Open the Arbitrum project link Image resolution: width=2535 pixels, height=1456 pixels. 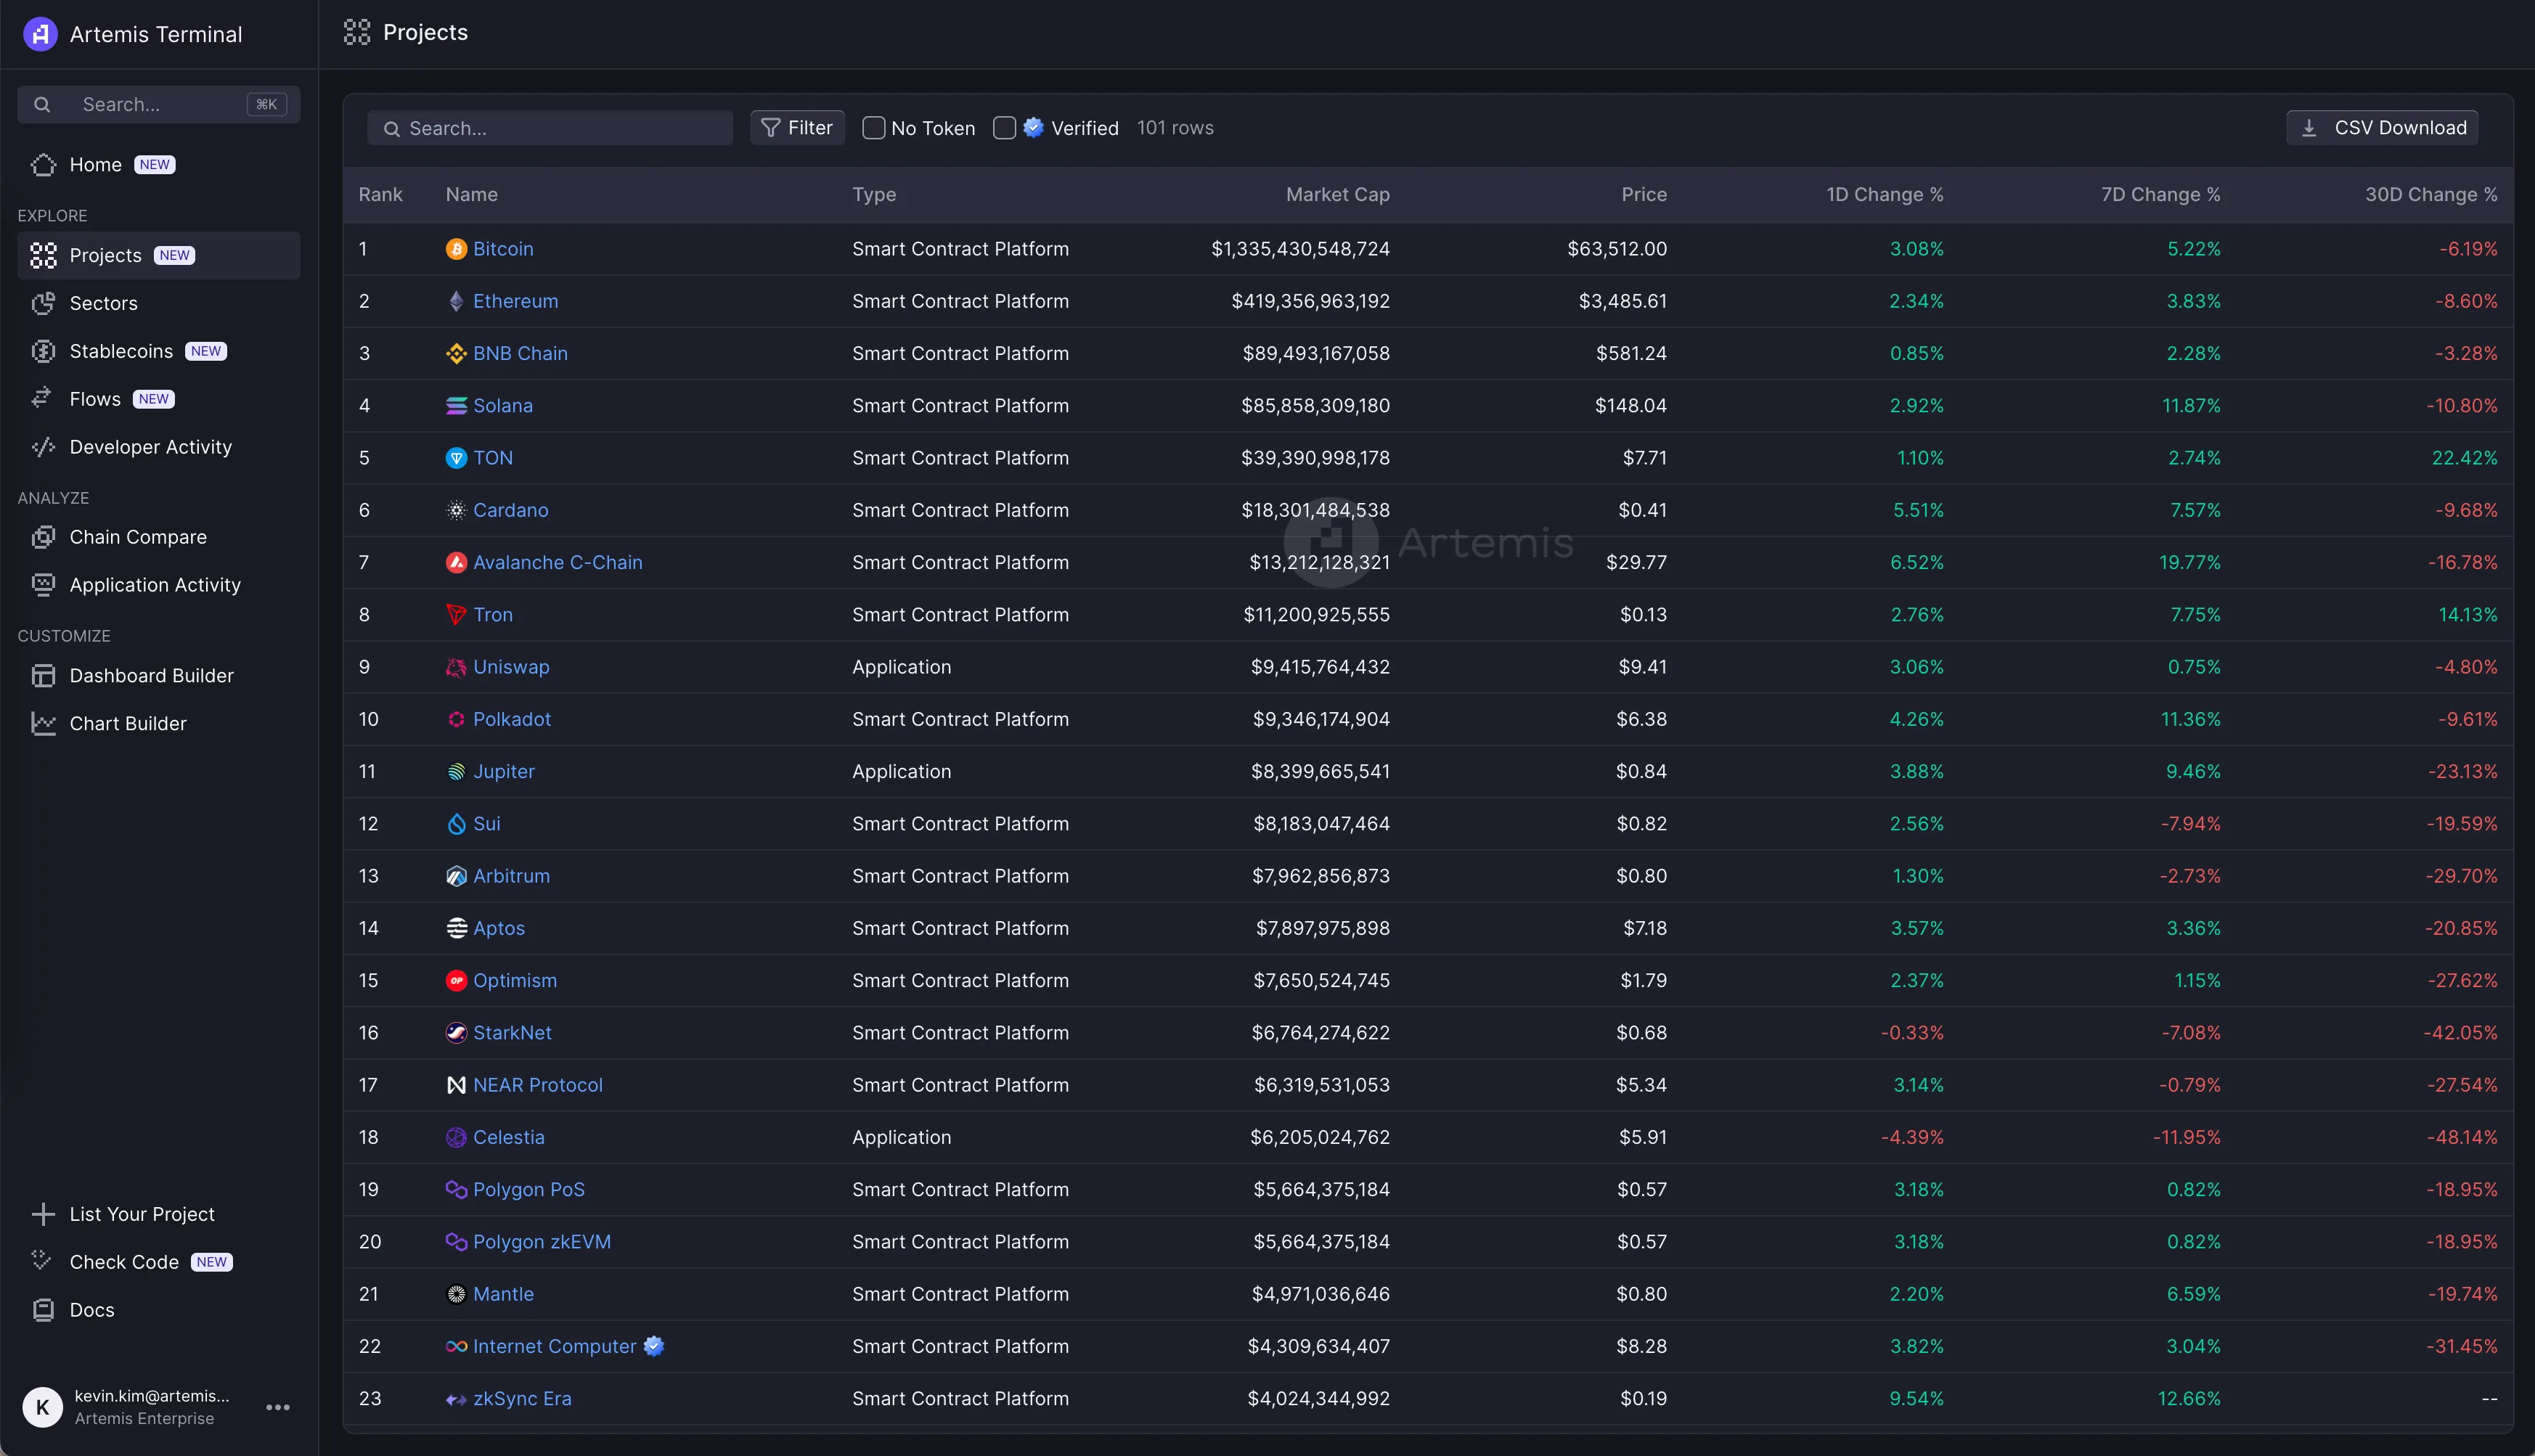(x=511, y=876)
